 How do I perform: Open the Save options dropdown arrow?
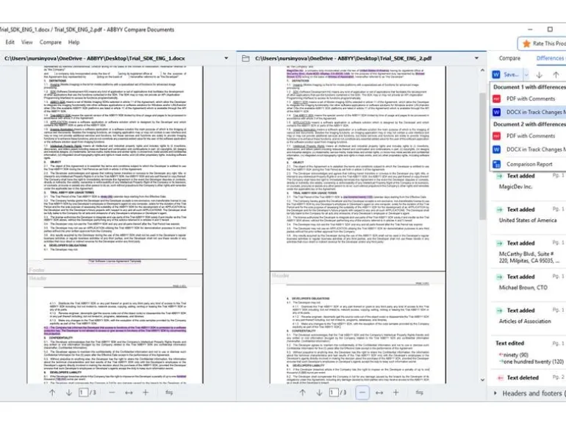[526, 75]
